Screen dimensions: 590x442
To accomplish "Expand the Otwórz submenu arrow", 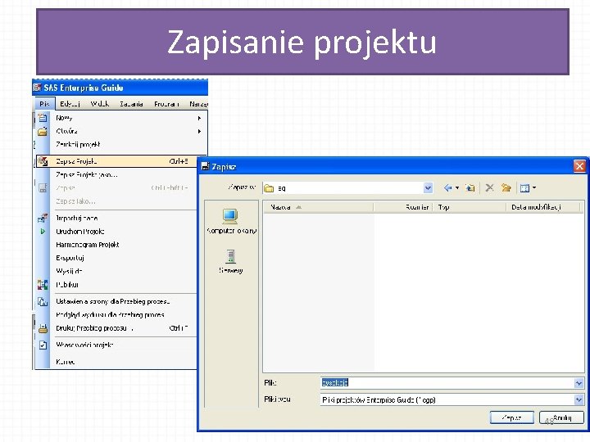I will (199, 131).
